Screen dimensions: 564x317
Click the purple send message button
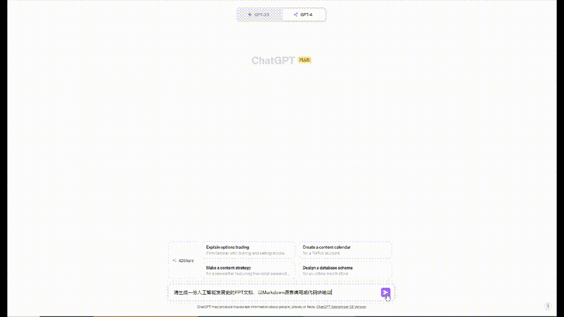[385, 292]
